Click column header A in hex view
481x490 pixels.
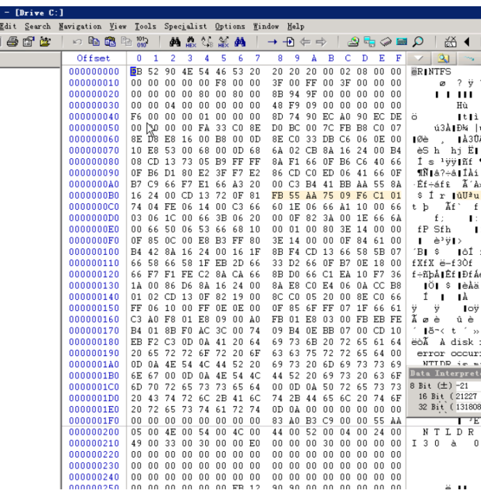pyautogui.click(x=314, y=58)
